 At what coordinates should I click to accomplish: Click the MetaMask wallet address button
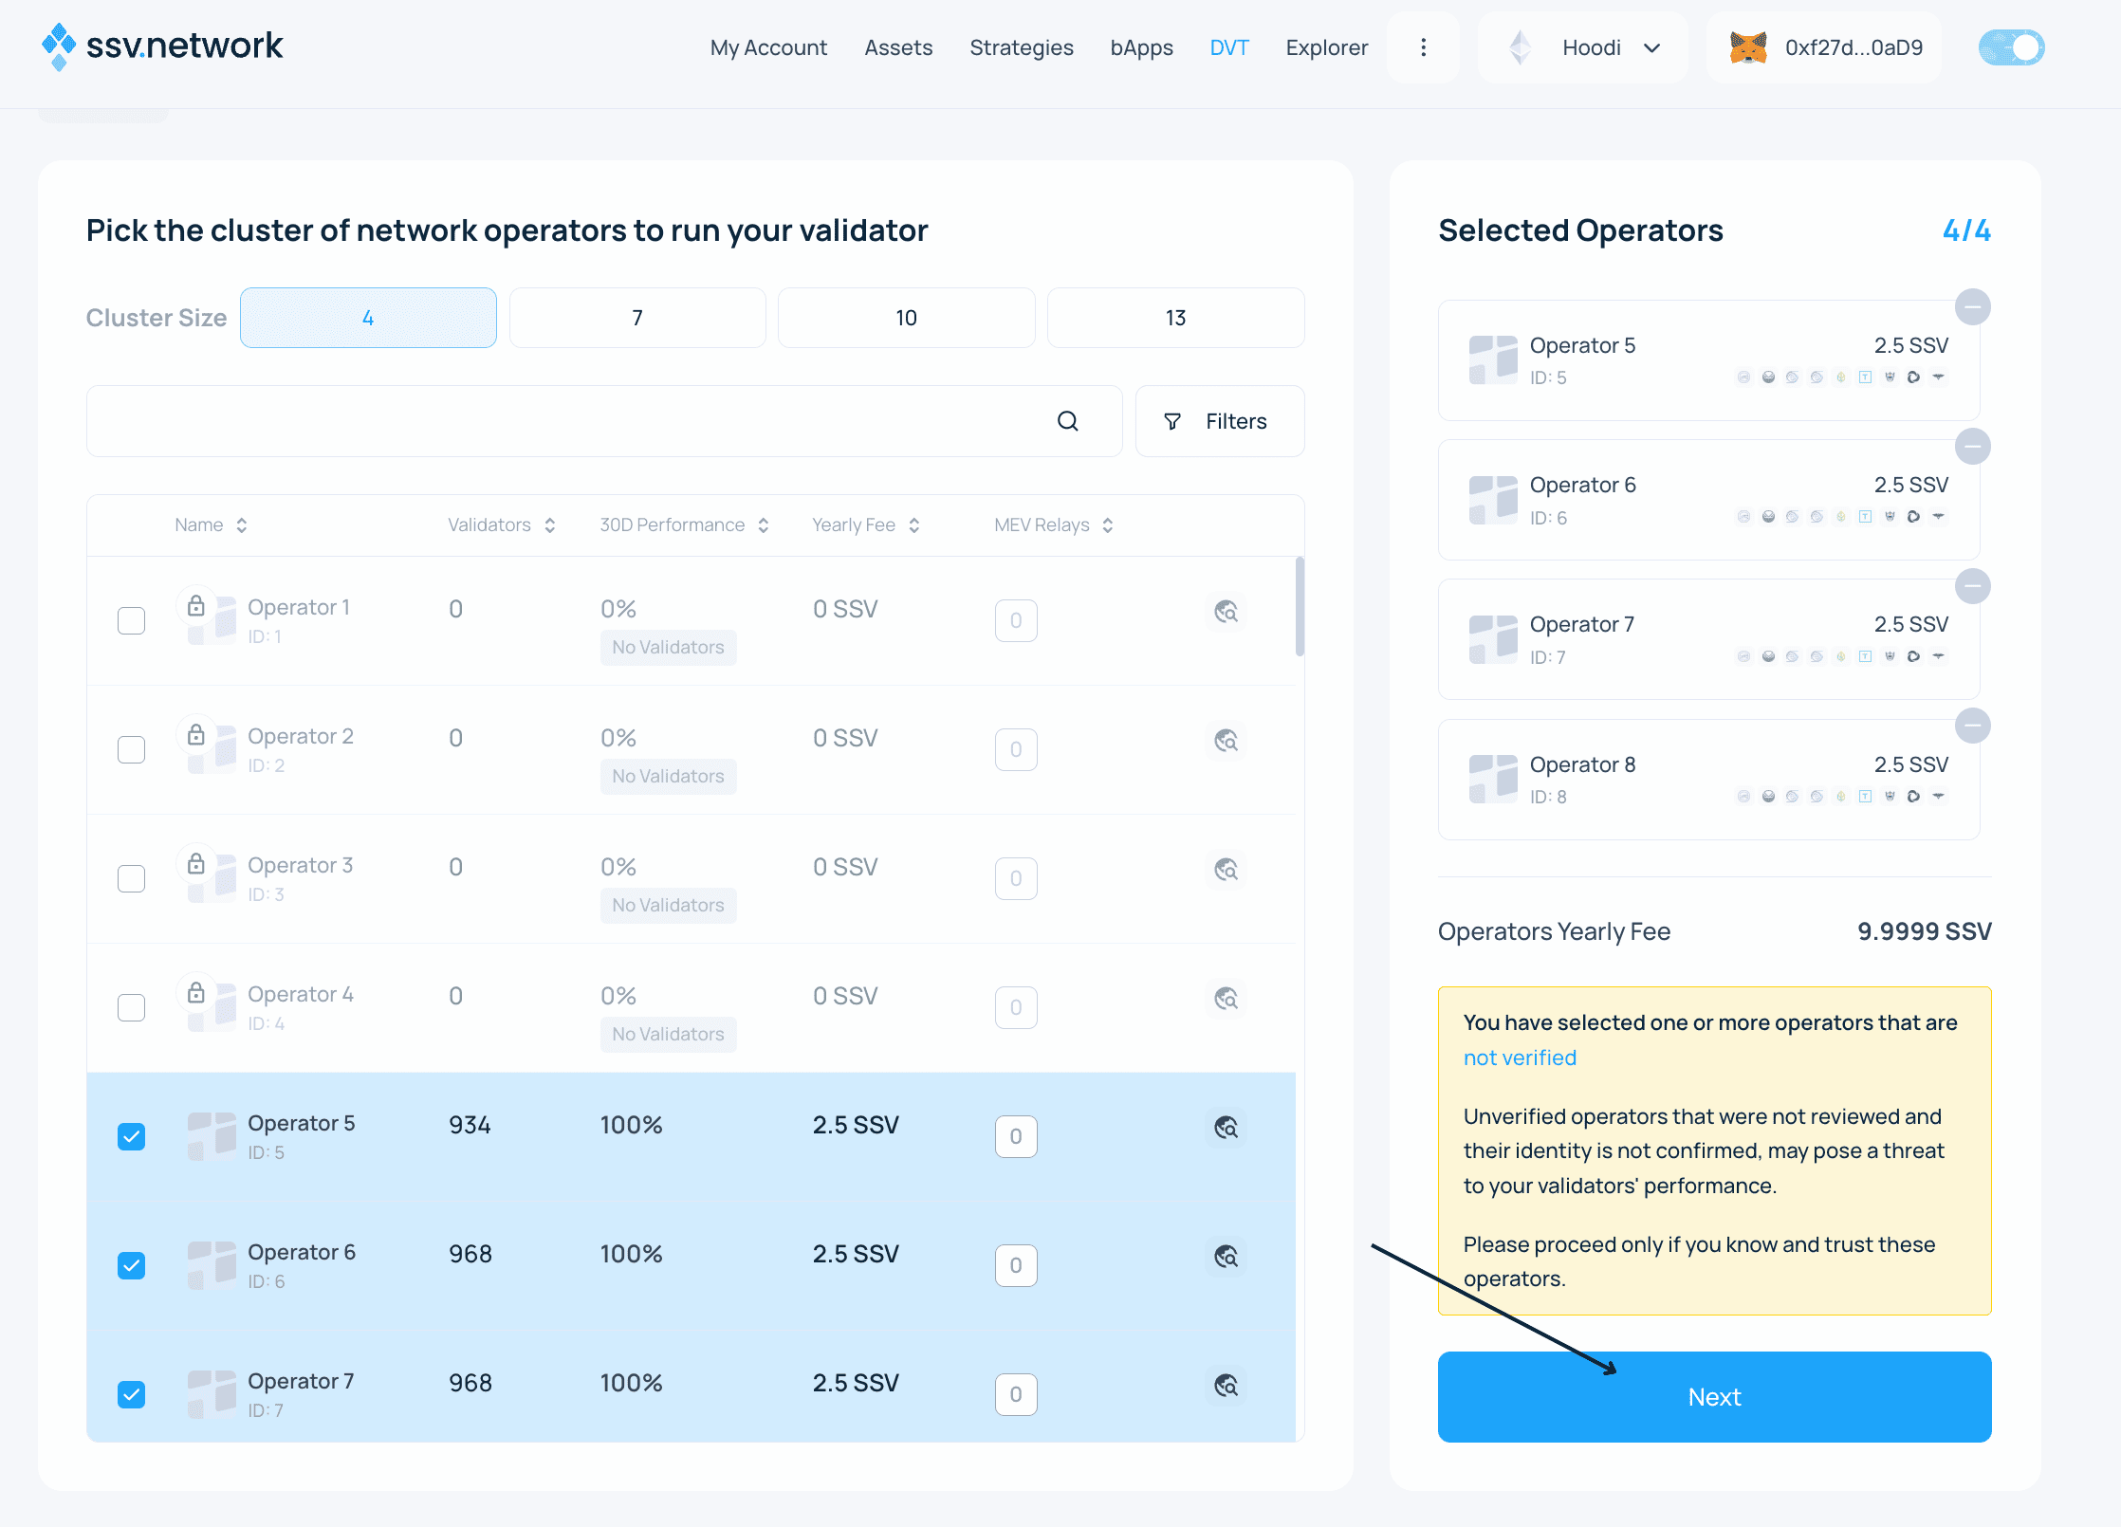click(1824, 47)
